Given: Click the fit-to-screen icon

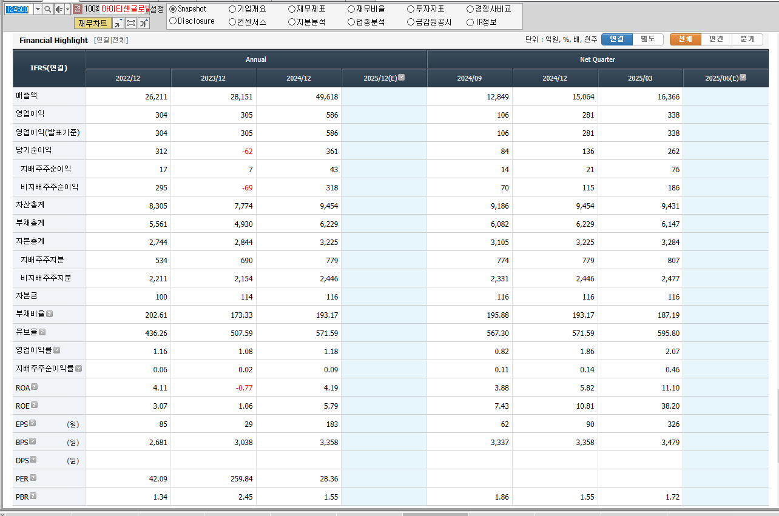Looking at the screenshot, I should tap(131, 23).
